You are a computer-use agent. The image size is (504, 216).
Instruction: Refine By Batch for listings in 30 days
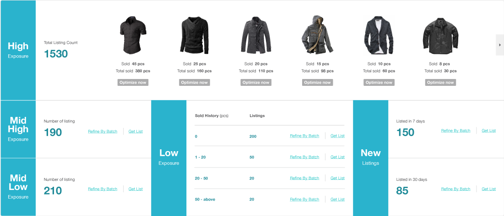455,189
